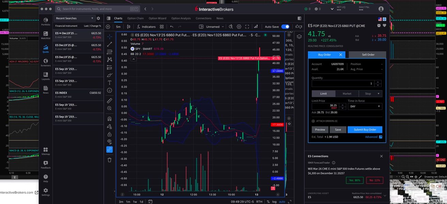The width and height of the screenshot is (447, 204).
Task: Select the ruler measure tool
Action: 109,101
